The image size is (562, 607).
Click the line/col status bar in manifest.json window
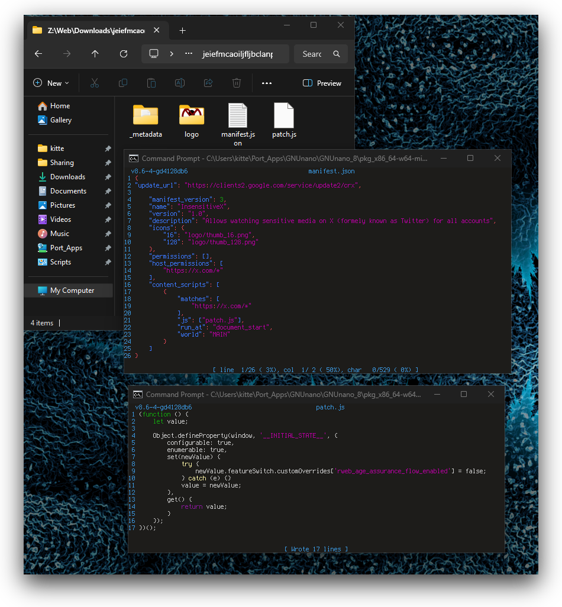315,370
